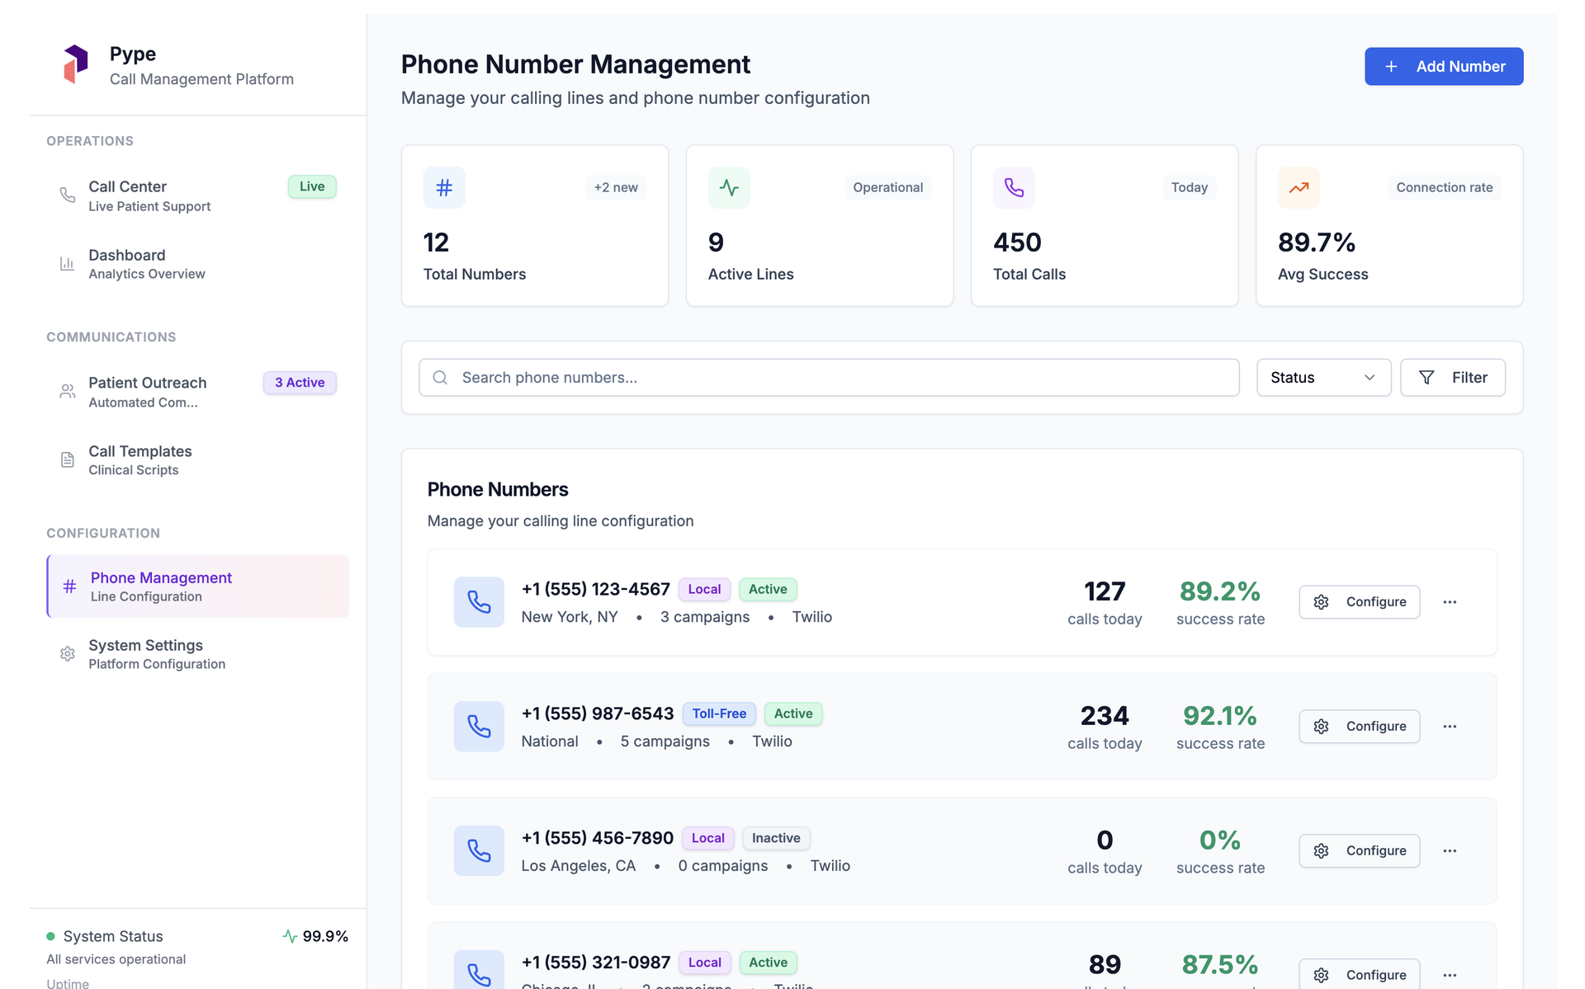Click the search magnifier icon
The height and width of the screenshot is (989, 1585).
pyautogui.click(x=441, y=378)
